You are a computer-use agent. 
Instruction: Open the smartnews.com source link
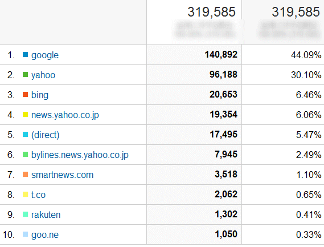click(x=62, y=175)
